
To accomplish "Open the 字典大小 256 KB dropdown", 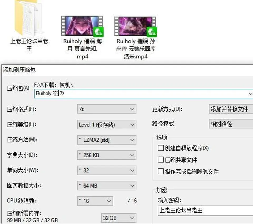I will click(107, 155).
